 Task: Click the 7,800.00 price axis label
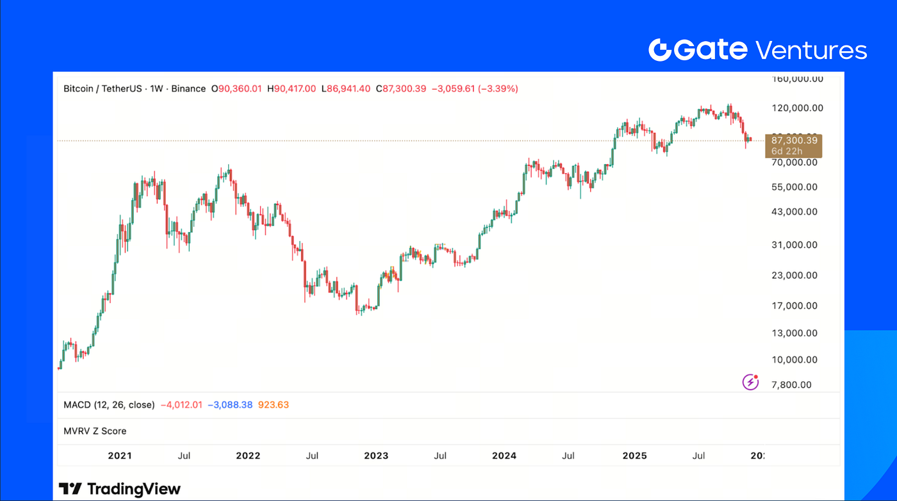click(793, 384)
